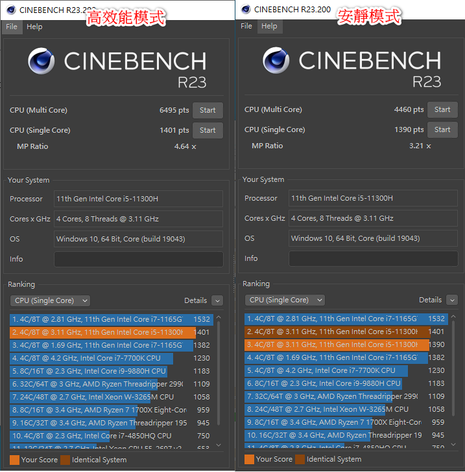
Task: Select Threadripper 945 row in right ranking
Action: pos(346,435)
